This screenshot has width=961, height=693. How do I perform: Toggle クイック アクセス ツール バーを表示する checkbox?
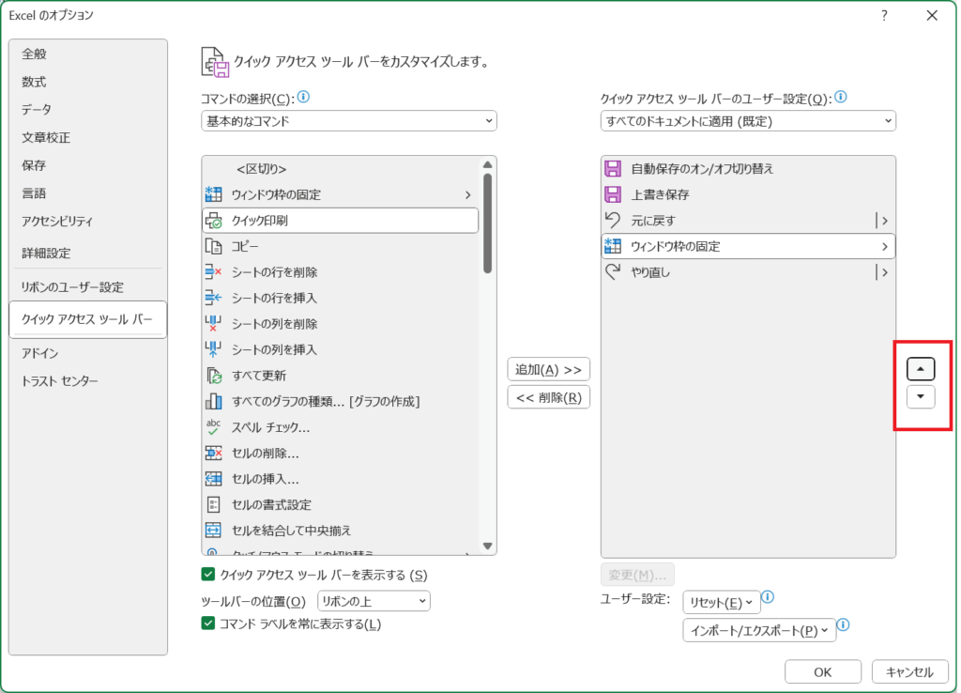(x=207, y=575)
